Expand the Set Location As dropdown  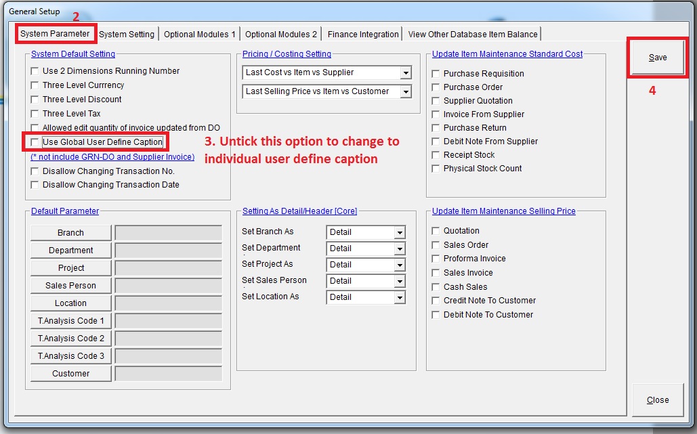[x=399, y=297]
